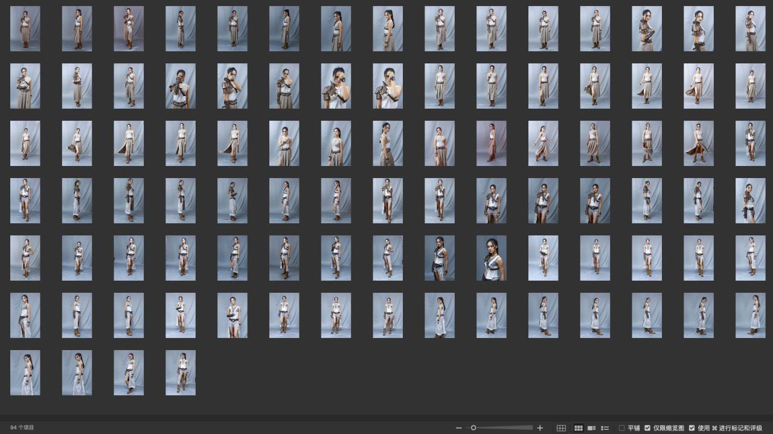
Task: Click the minus icon to shrink thumbnails
Action: click(459, 428)
